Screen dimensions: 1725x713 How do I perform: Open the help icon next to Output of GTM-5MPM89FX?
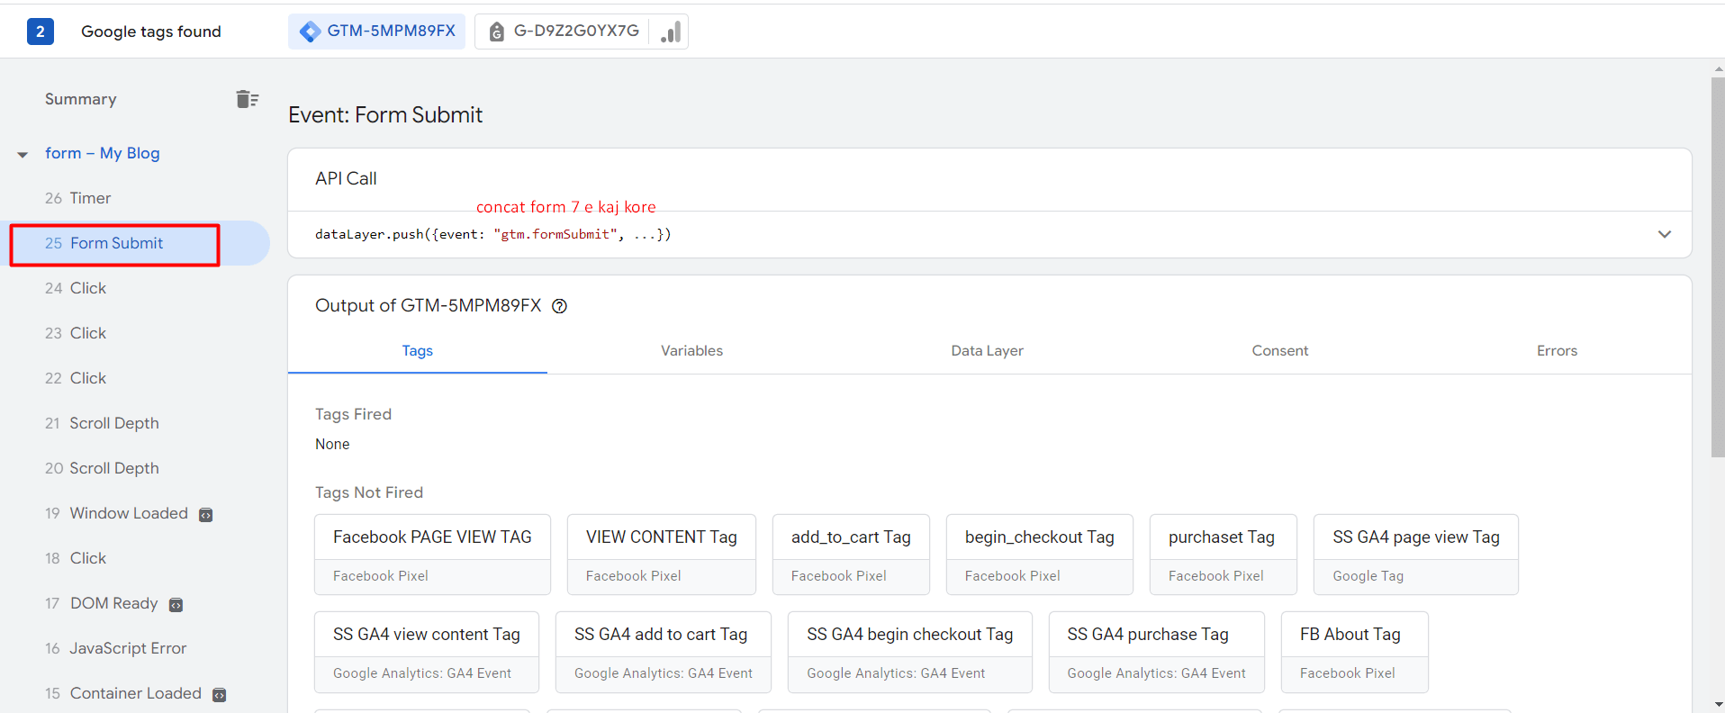(x=559, y=306)
